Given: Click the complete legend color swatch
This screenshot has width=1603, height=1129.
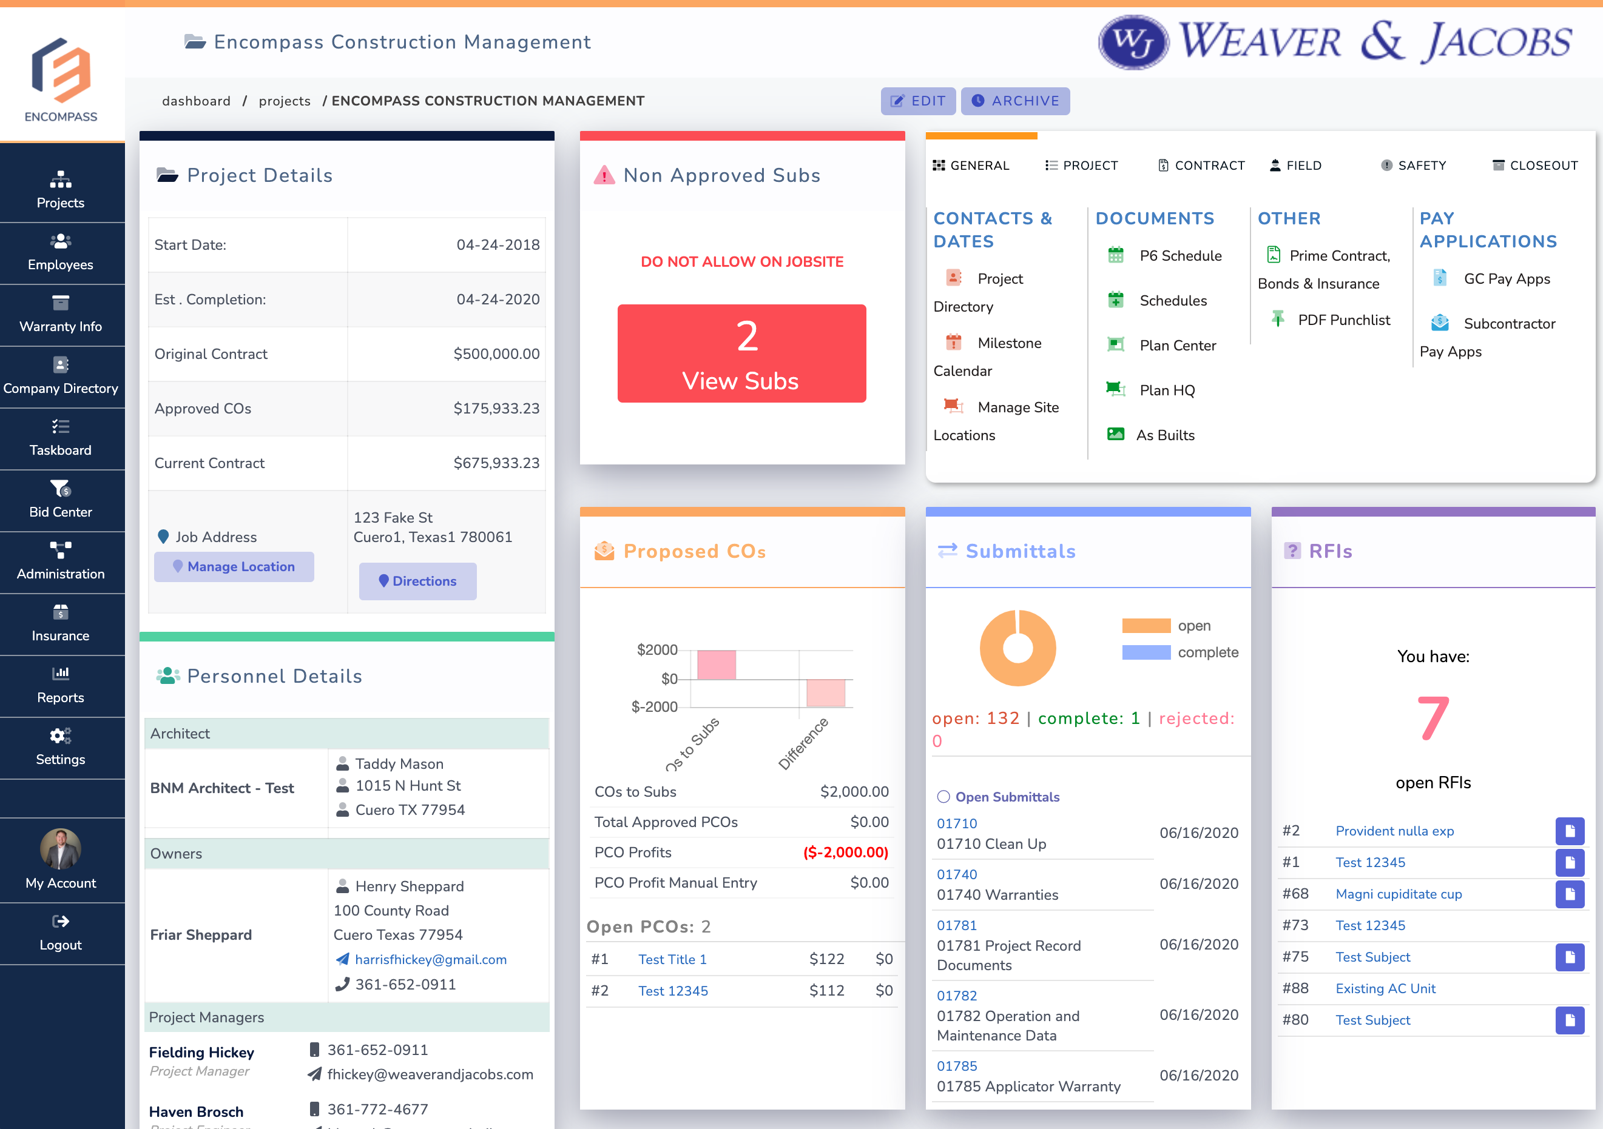Looking at the screenshot, I should [1146, 652].
